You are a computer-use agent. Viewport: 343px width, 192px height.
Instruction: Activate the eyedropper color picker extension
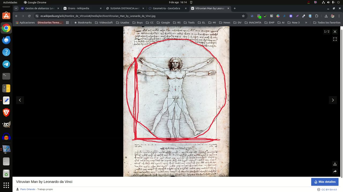[304, 16]
